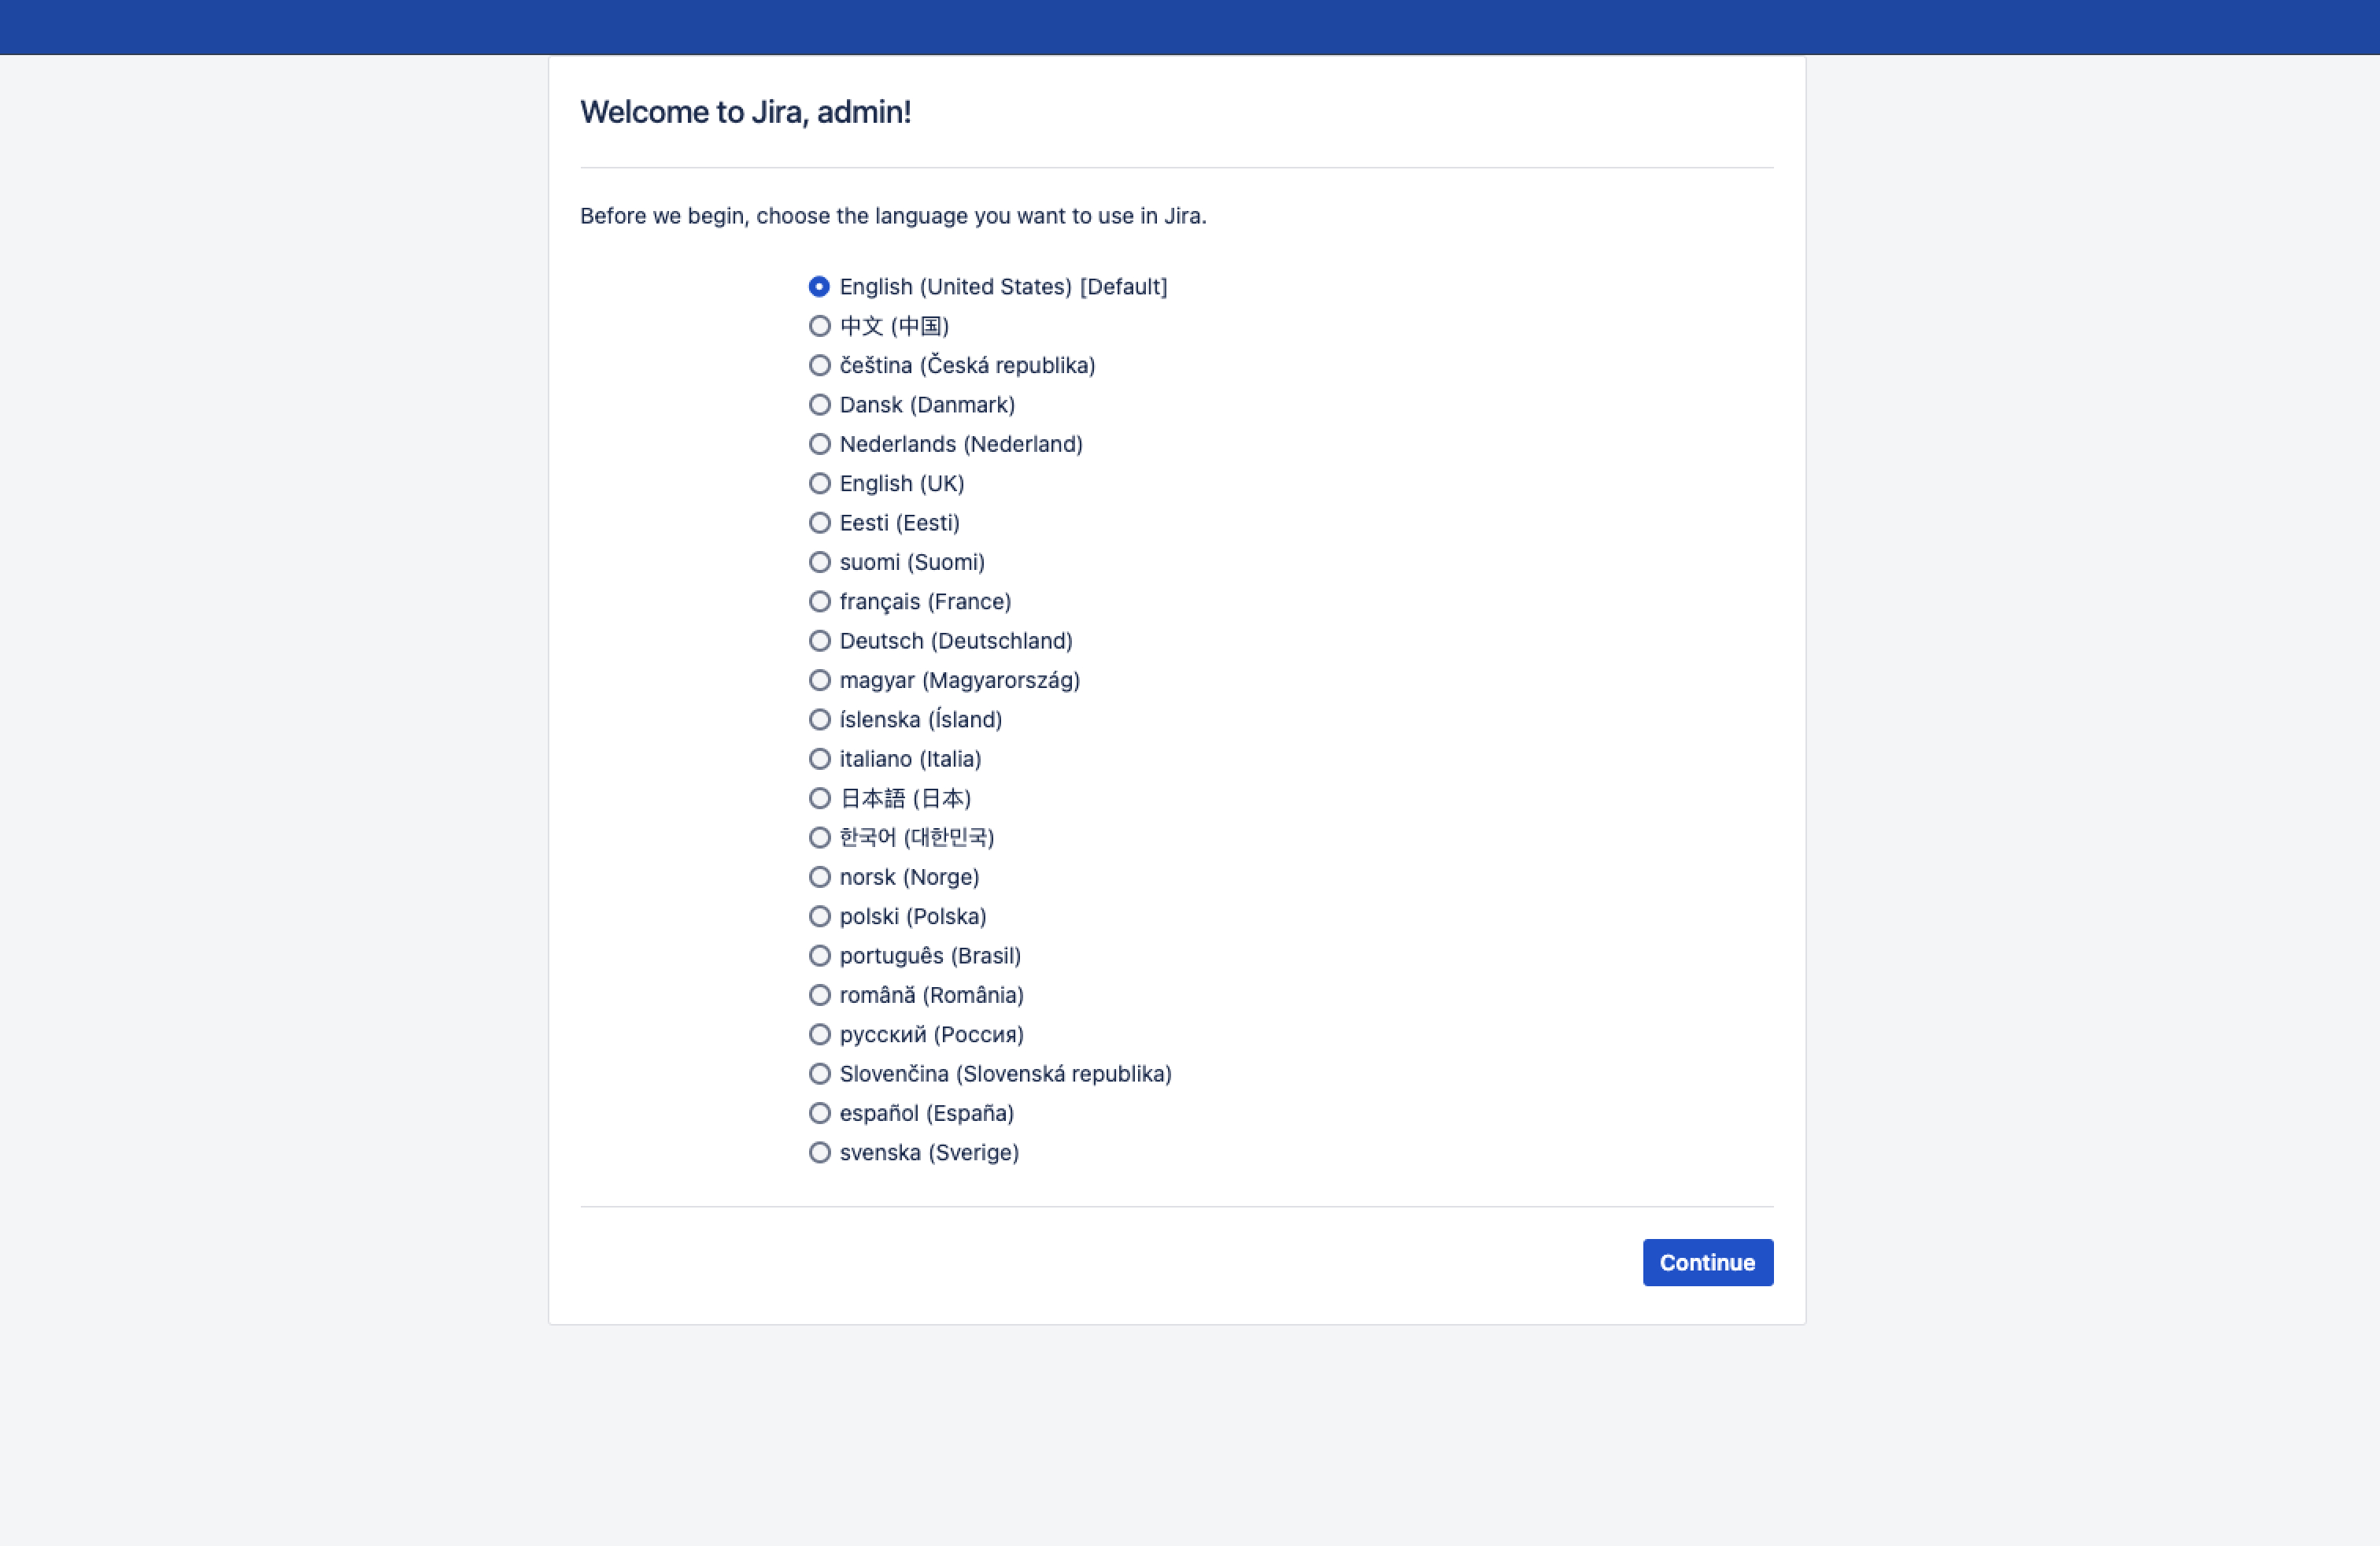Select Eesti (Eesti) radio button

[x=819, y=523]
